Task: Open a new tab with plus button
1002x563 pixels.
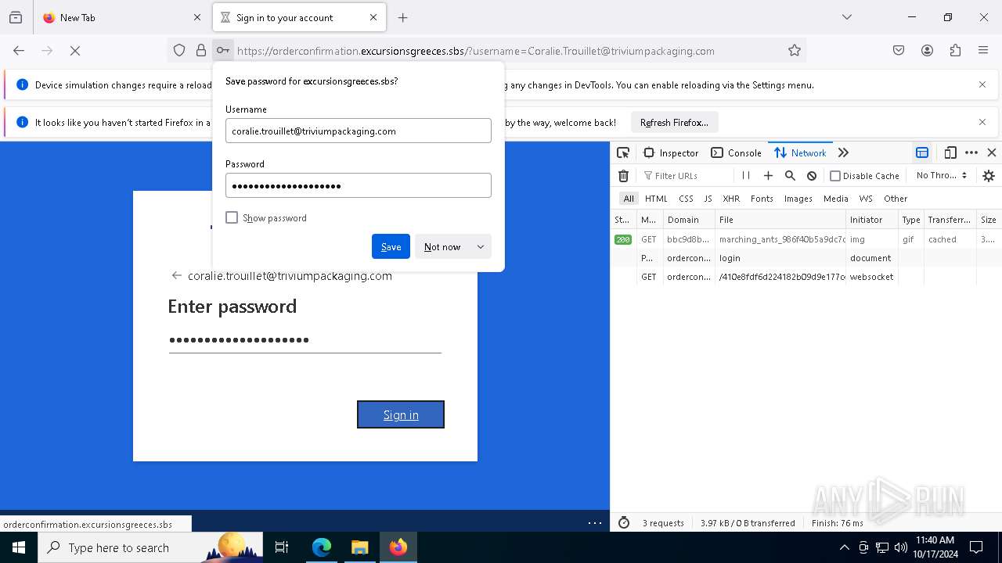Action: [x=403, y=17]
